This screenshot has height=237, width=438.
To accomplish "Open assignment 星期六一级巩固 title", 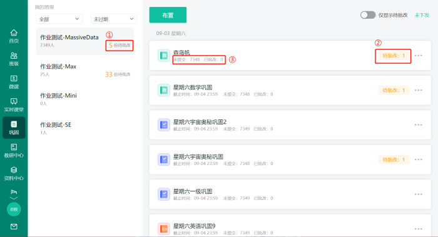I will click(193, 191).
